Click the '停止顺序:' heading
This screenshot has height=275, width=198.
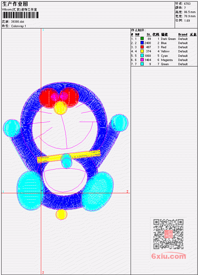[138, 30]
